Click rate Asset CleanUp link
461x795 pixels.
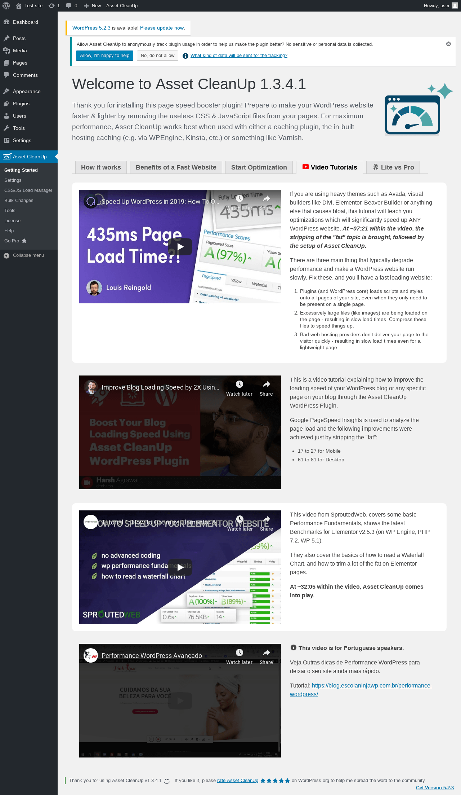pyautogui.click(x=238, y=780)
